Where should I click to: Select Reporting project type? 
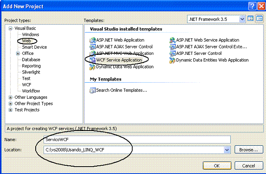(31, 66)
